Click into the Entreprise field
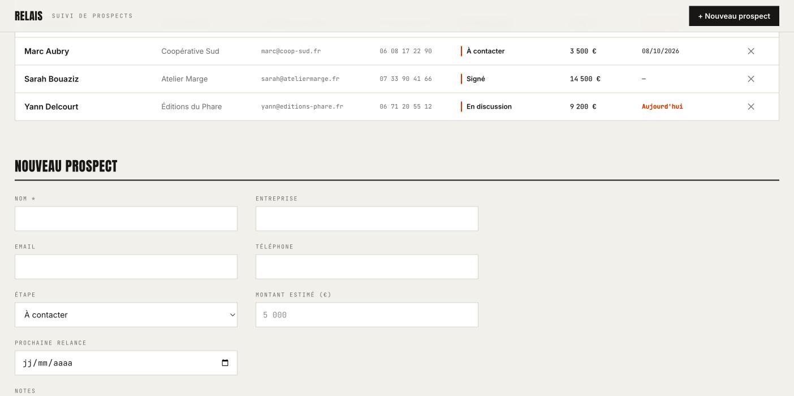 tap(367, 218)
